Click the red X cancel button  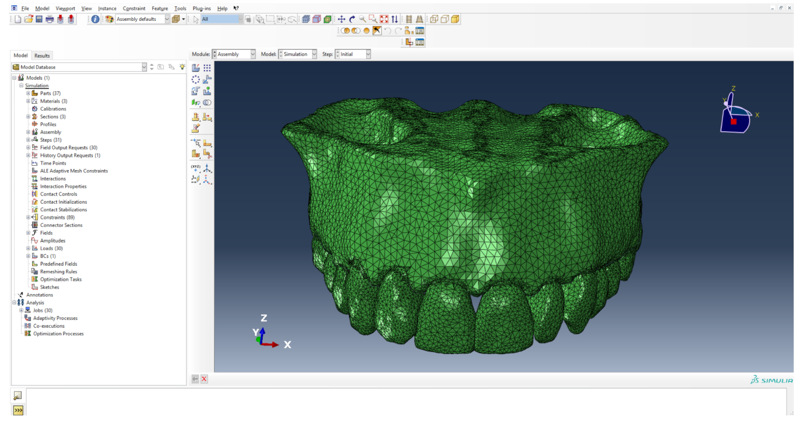(x=204, y=379)
